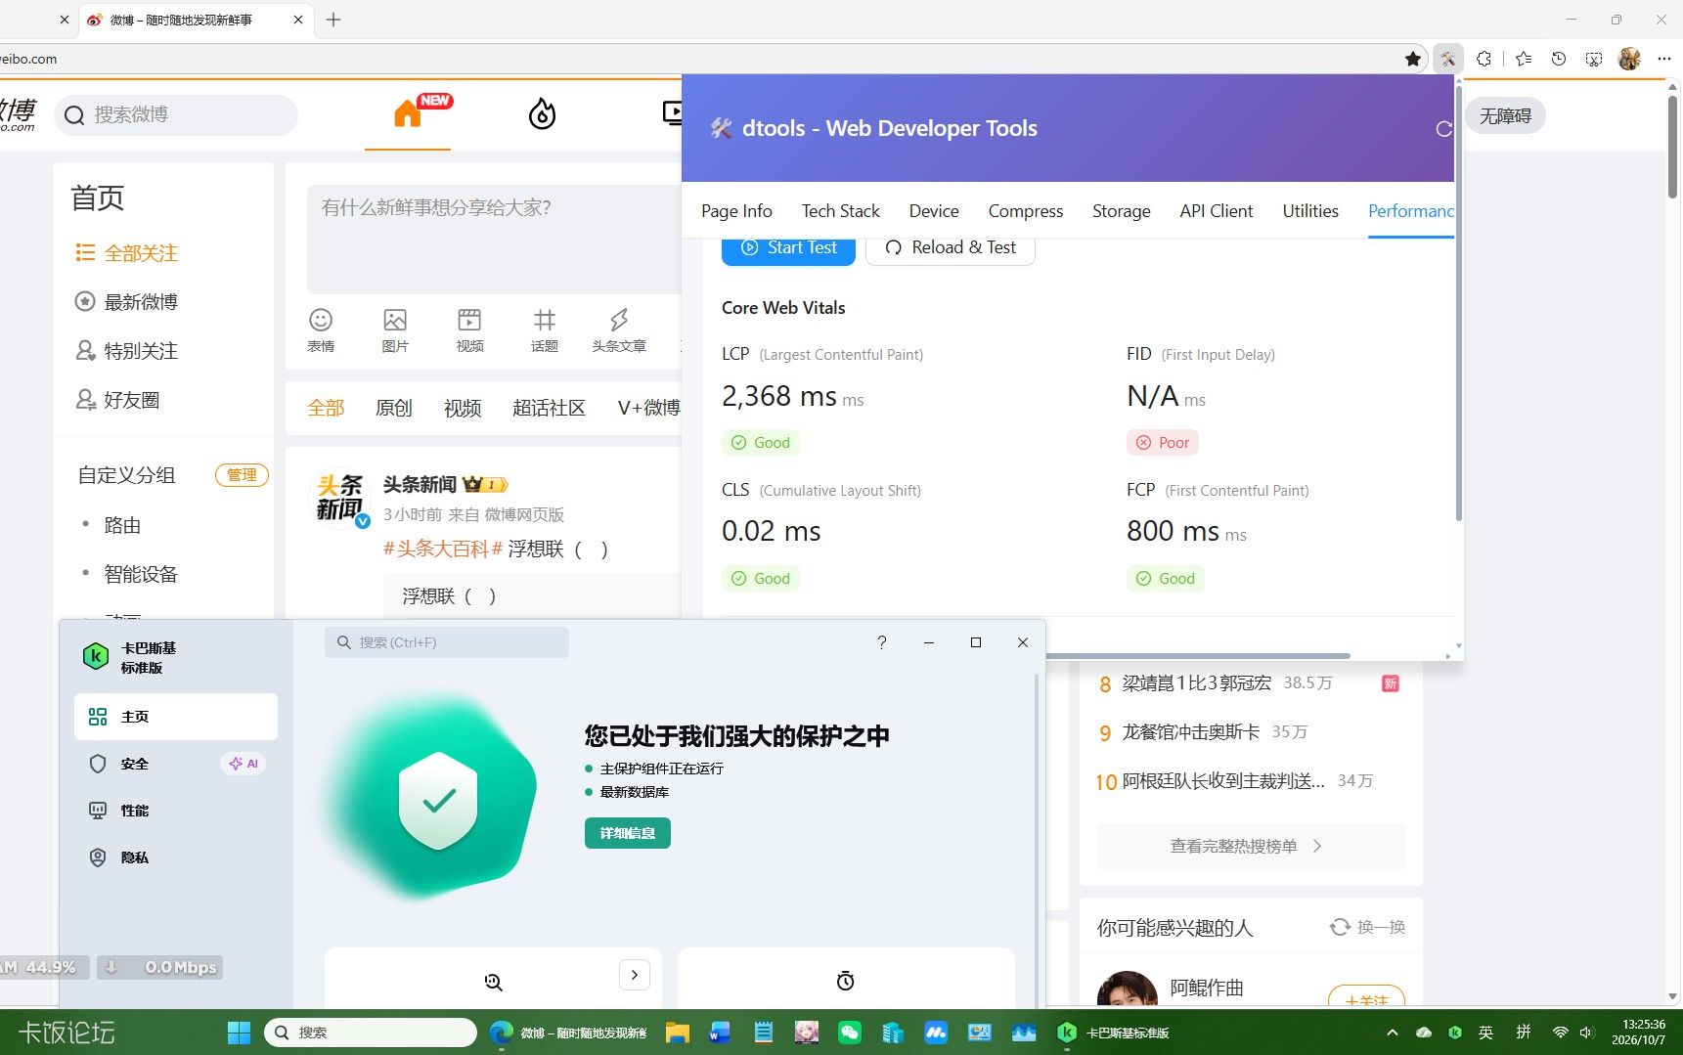Open the Weibo home icon tab

pyautogui.click(x=408, y=114)
